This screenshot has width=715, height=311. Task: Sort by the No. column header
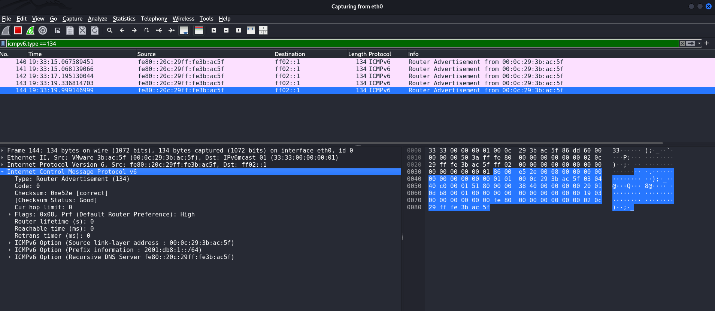point(13,54)
